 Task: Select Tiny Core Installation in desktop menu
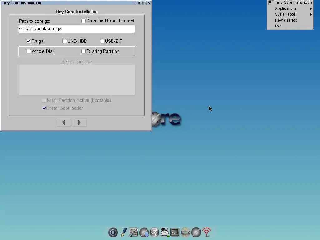293,2
